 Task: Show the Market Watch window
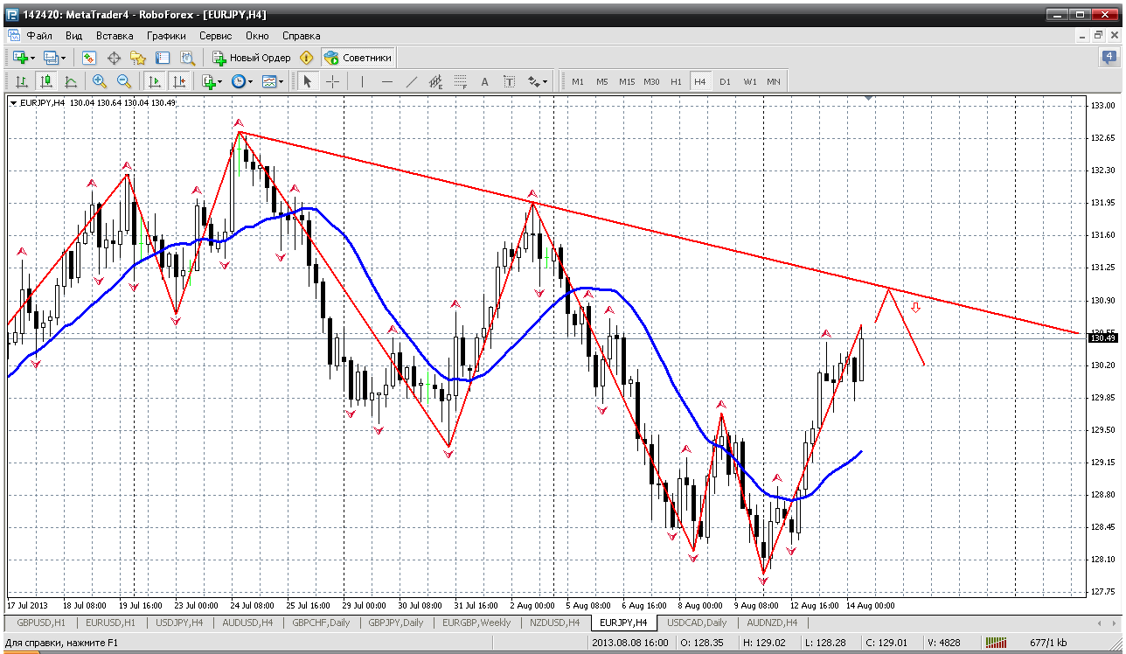point(89,58)
